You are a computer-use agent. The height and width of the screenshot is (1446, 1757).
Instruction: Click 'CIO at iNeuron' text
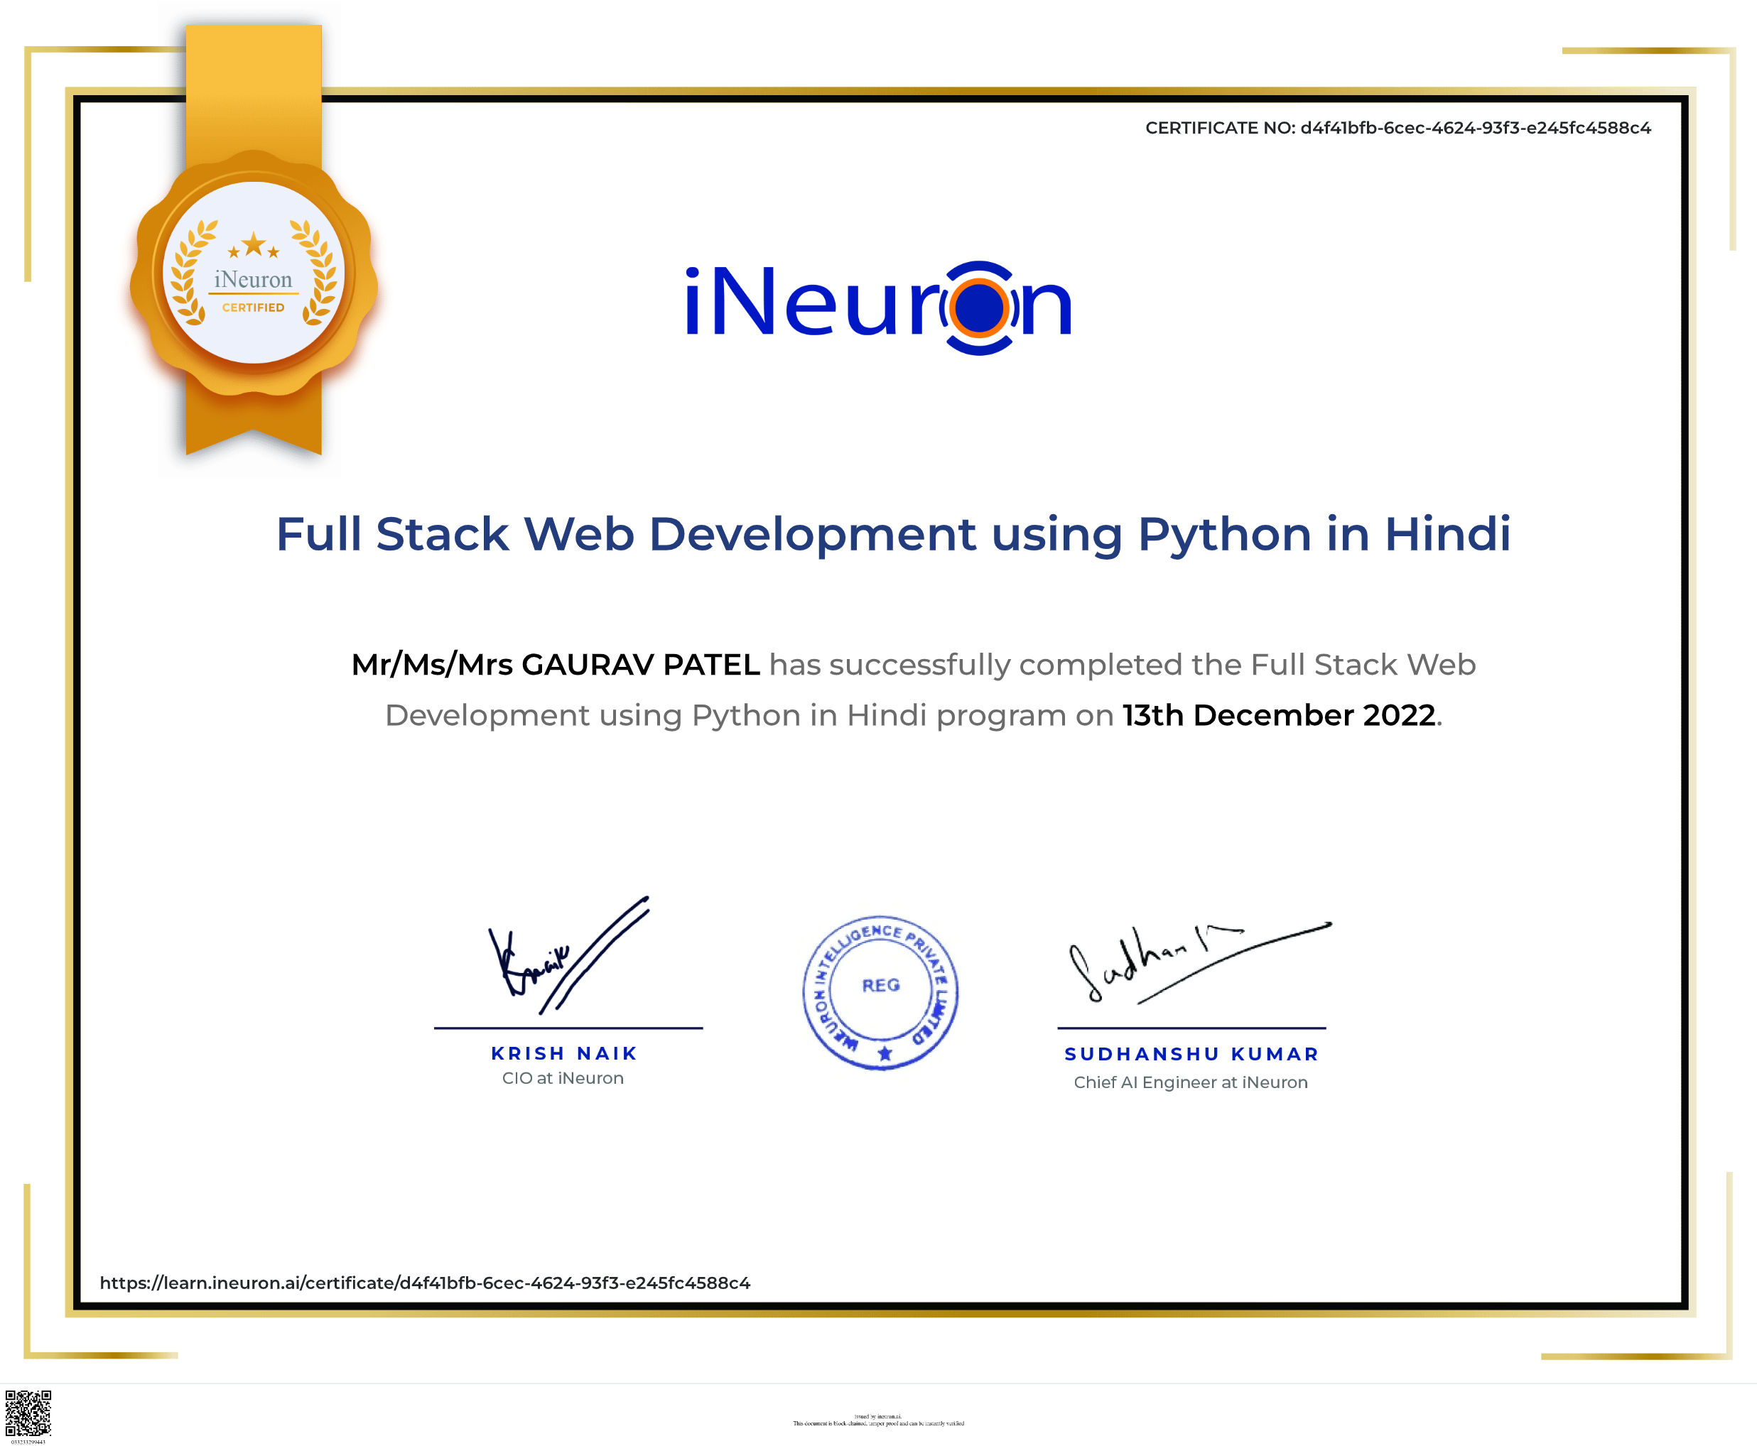tap(563, 1078)
